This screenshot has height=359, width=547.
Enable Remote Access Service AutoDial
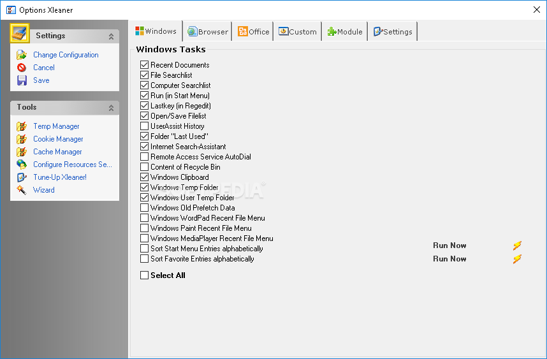(145, 157)
